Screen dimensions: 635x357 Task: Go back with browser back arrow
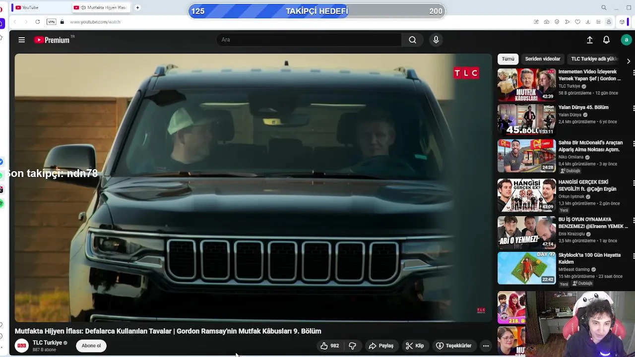(x=15, y=22)
